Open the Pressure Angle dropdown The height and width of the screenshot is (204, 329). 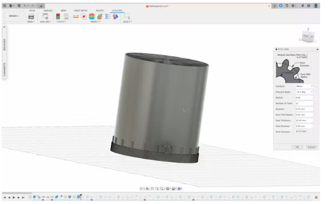point(304,92)
